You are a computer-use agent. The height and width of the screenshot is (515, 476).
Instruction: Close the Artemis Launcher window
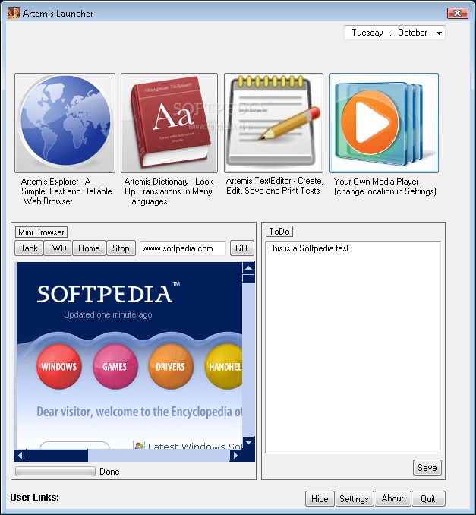click(458, 13)
